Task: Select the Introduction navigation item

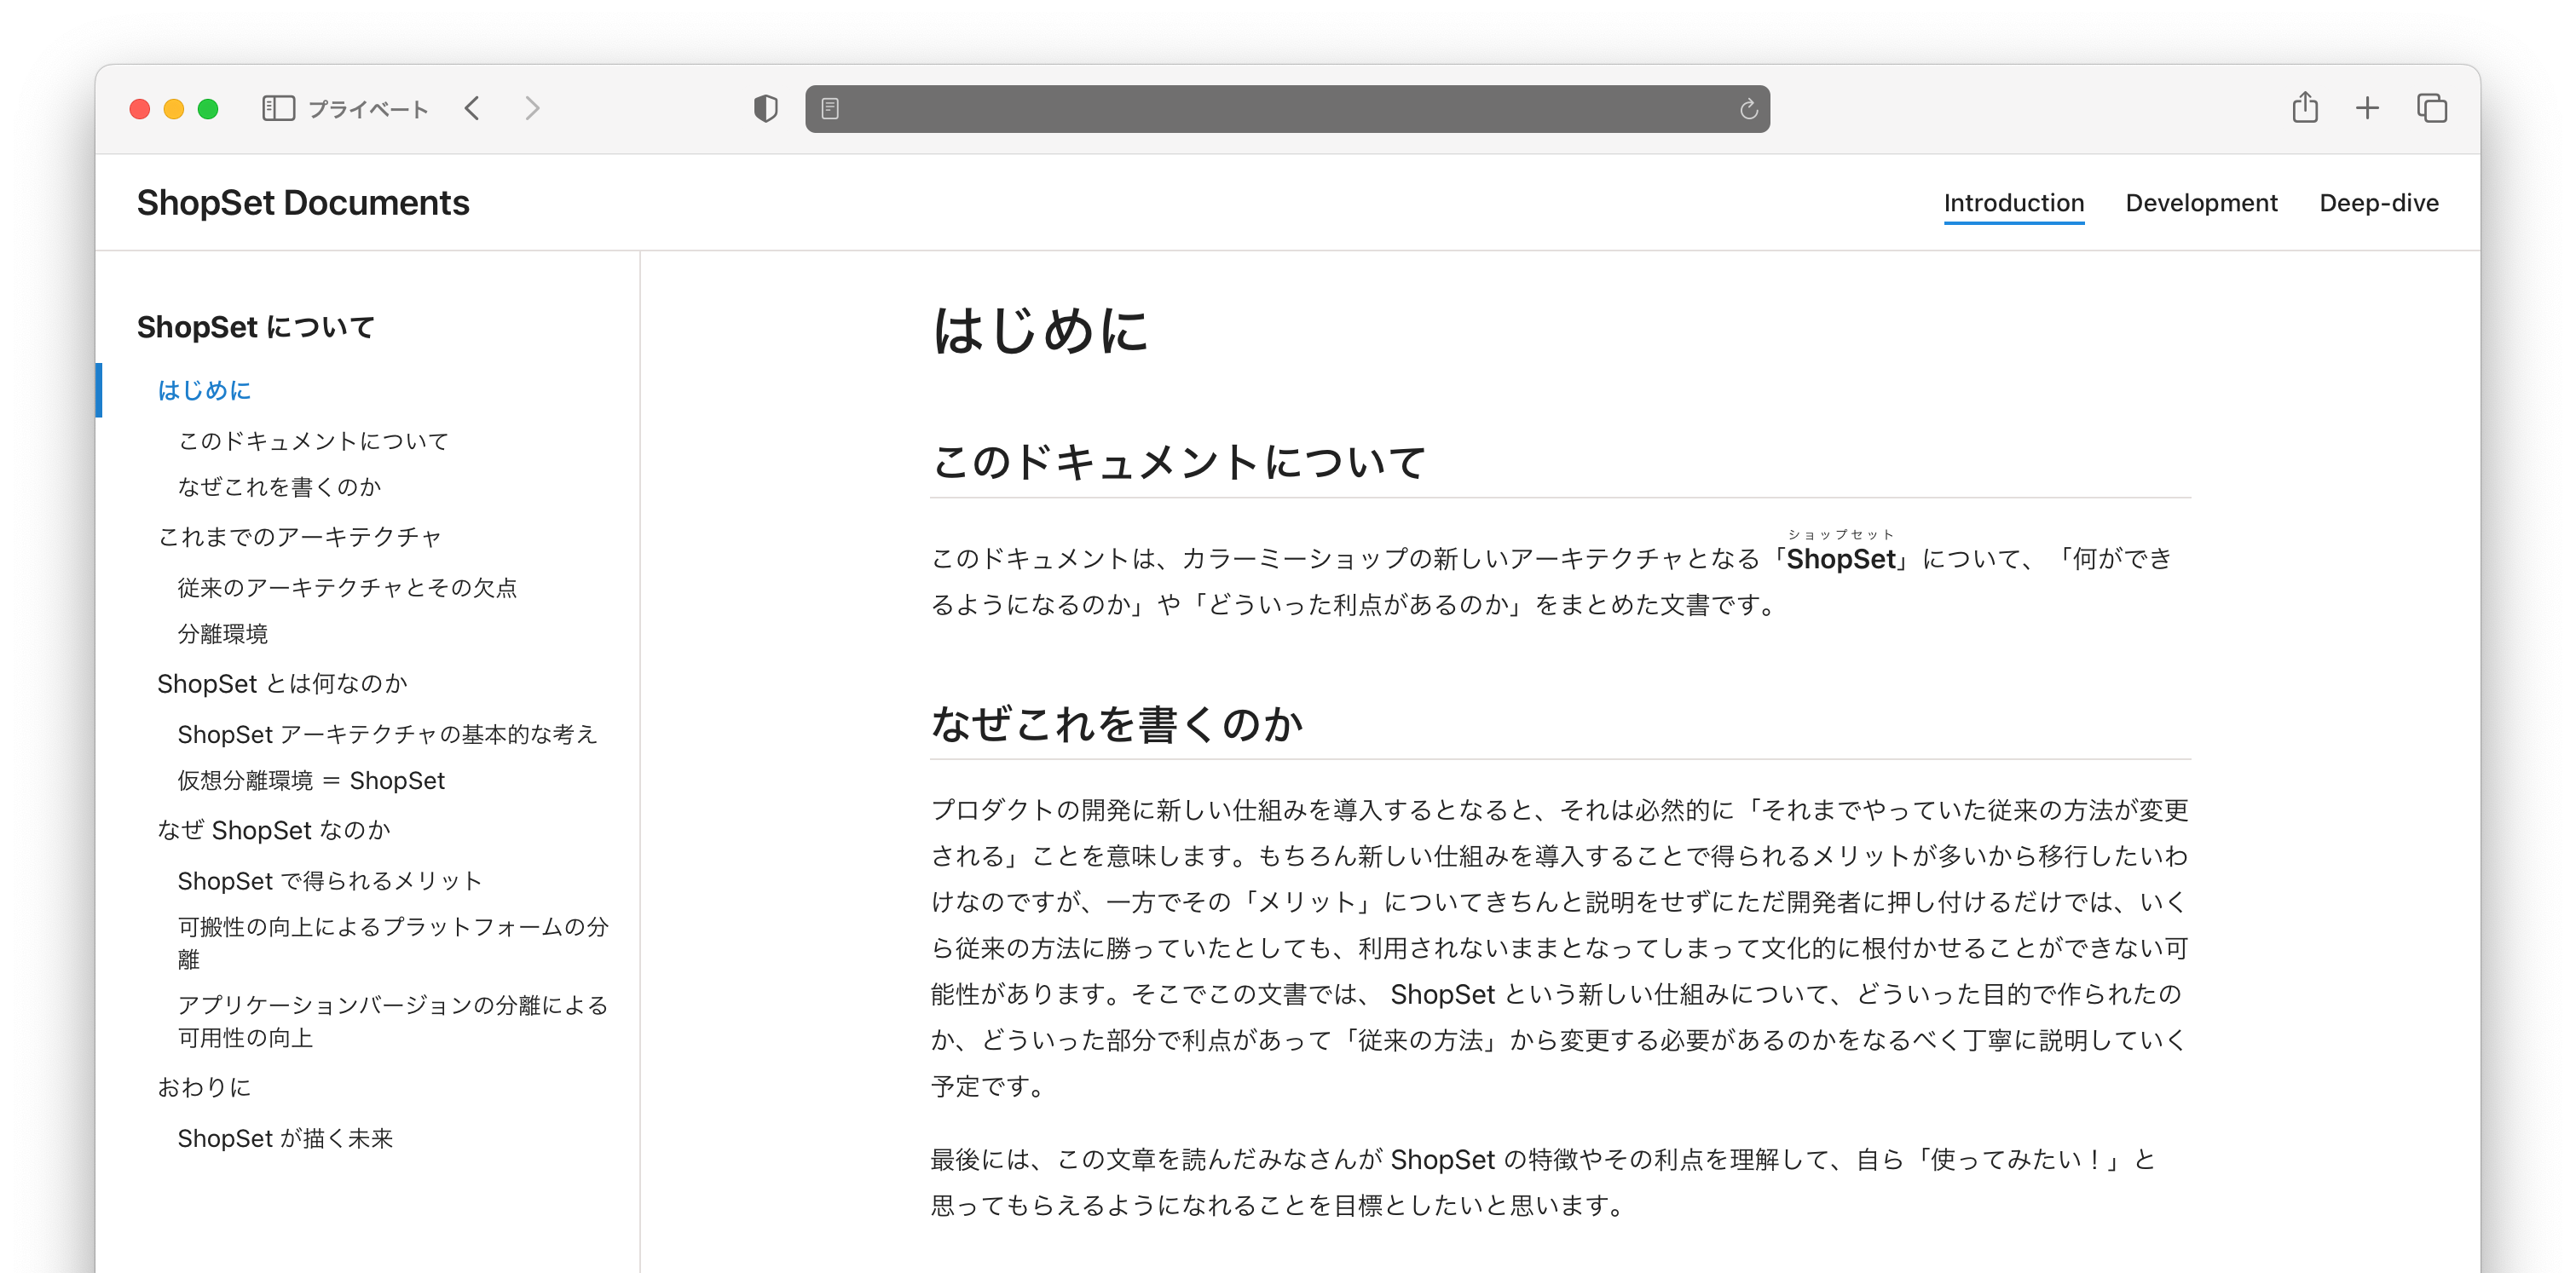Action: pos(2014,203)
